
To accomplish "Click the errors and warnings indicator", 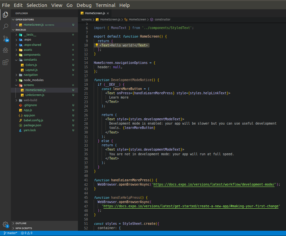I will pos(27,233).
